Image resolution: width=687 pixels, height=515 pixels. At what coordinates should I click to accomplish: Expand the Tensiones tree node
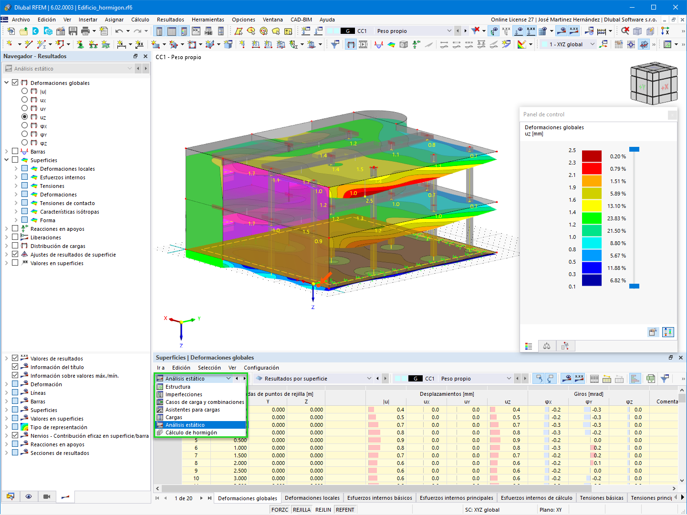click(16, 186)
